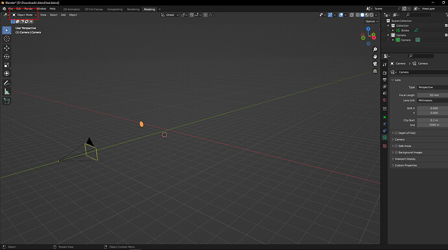The image size is (448, 250).
Task: Open the Texture properties tab
Action: pyautogui.click(x=384, y=146)
